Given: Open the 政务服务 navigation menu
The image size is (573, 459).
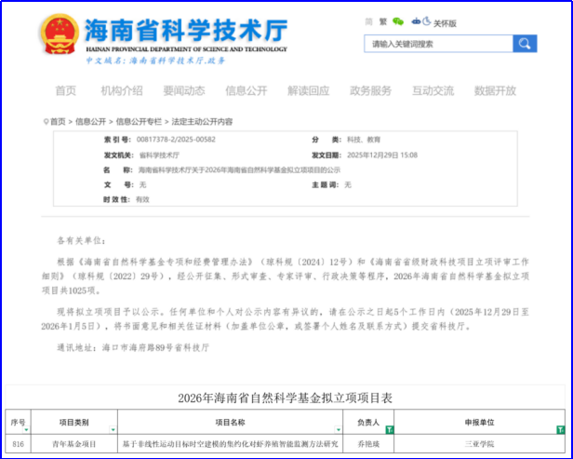Looking at the screenshot, I should tap(370, 90).
